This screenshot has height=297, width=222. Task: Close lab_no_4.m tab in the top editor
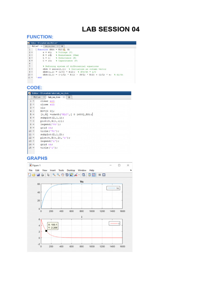(58, 46)
